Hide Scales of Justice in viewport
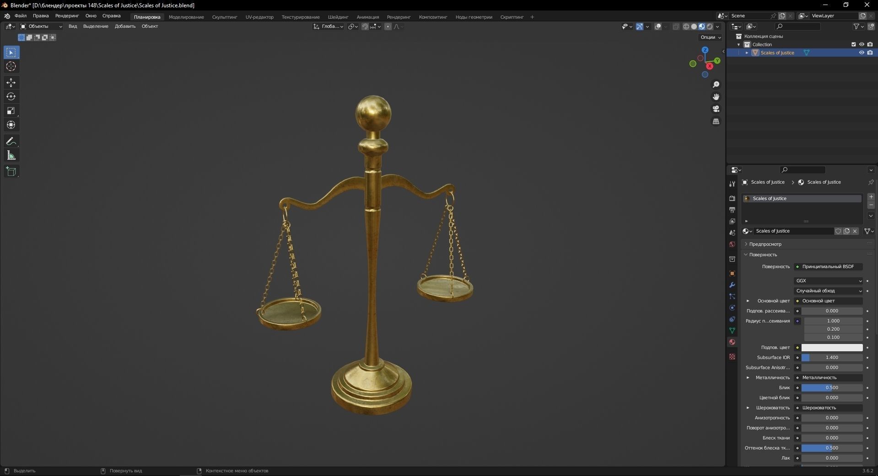The width and height of the screenshot is (878, 476). pos(862,53)
